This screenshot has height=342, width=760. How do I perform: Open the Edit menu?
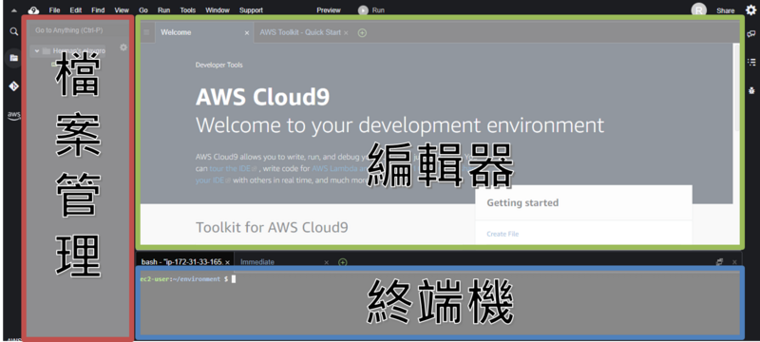pos(76,10)
